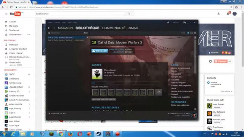This screenshot has height=137, width=244.
Task: Open YouTube notifications bell
Action: pyautogui.click(x=228, y=14)
